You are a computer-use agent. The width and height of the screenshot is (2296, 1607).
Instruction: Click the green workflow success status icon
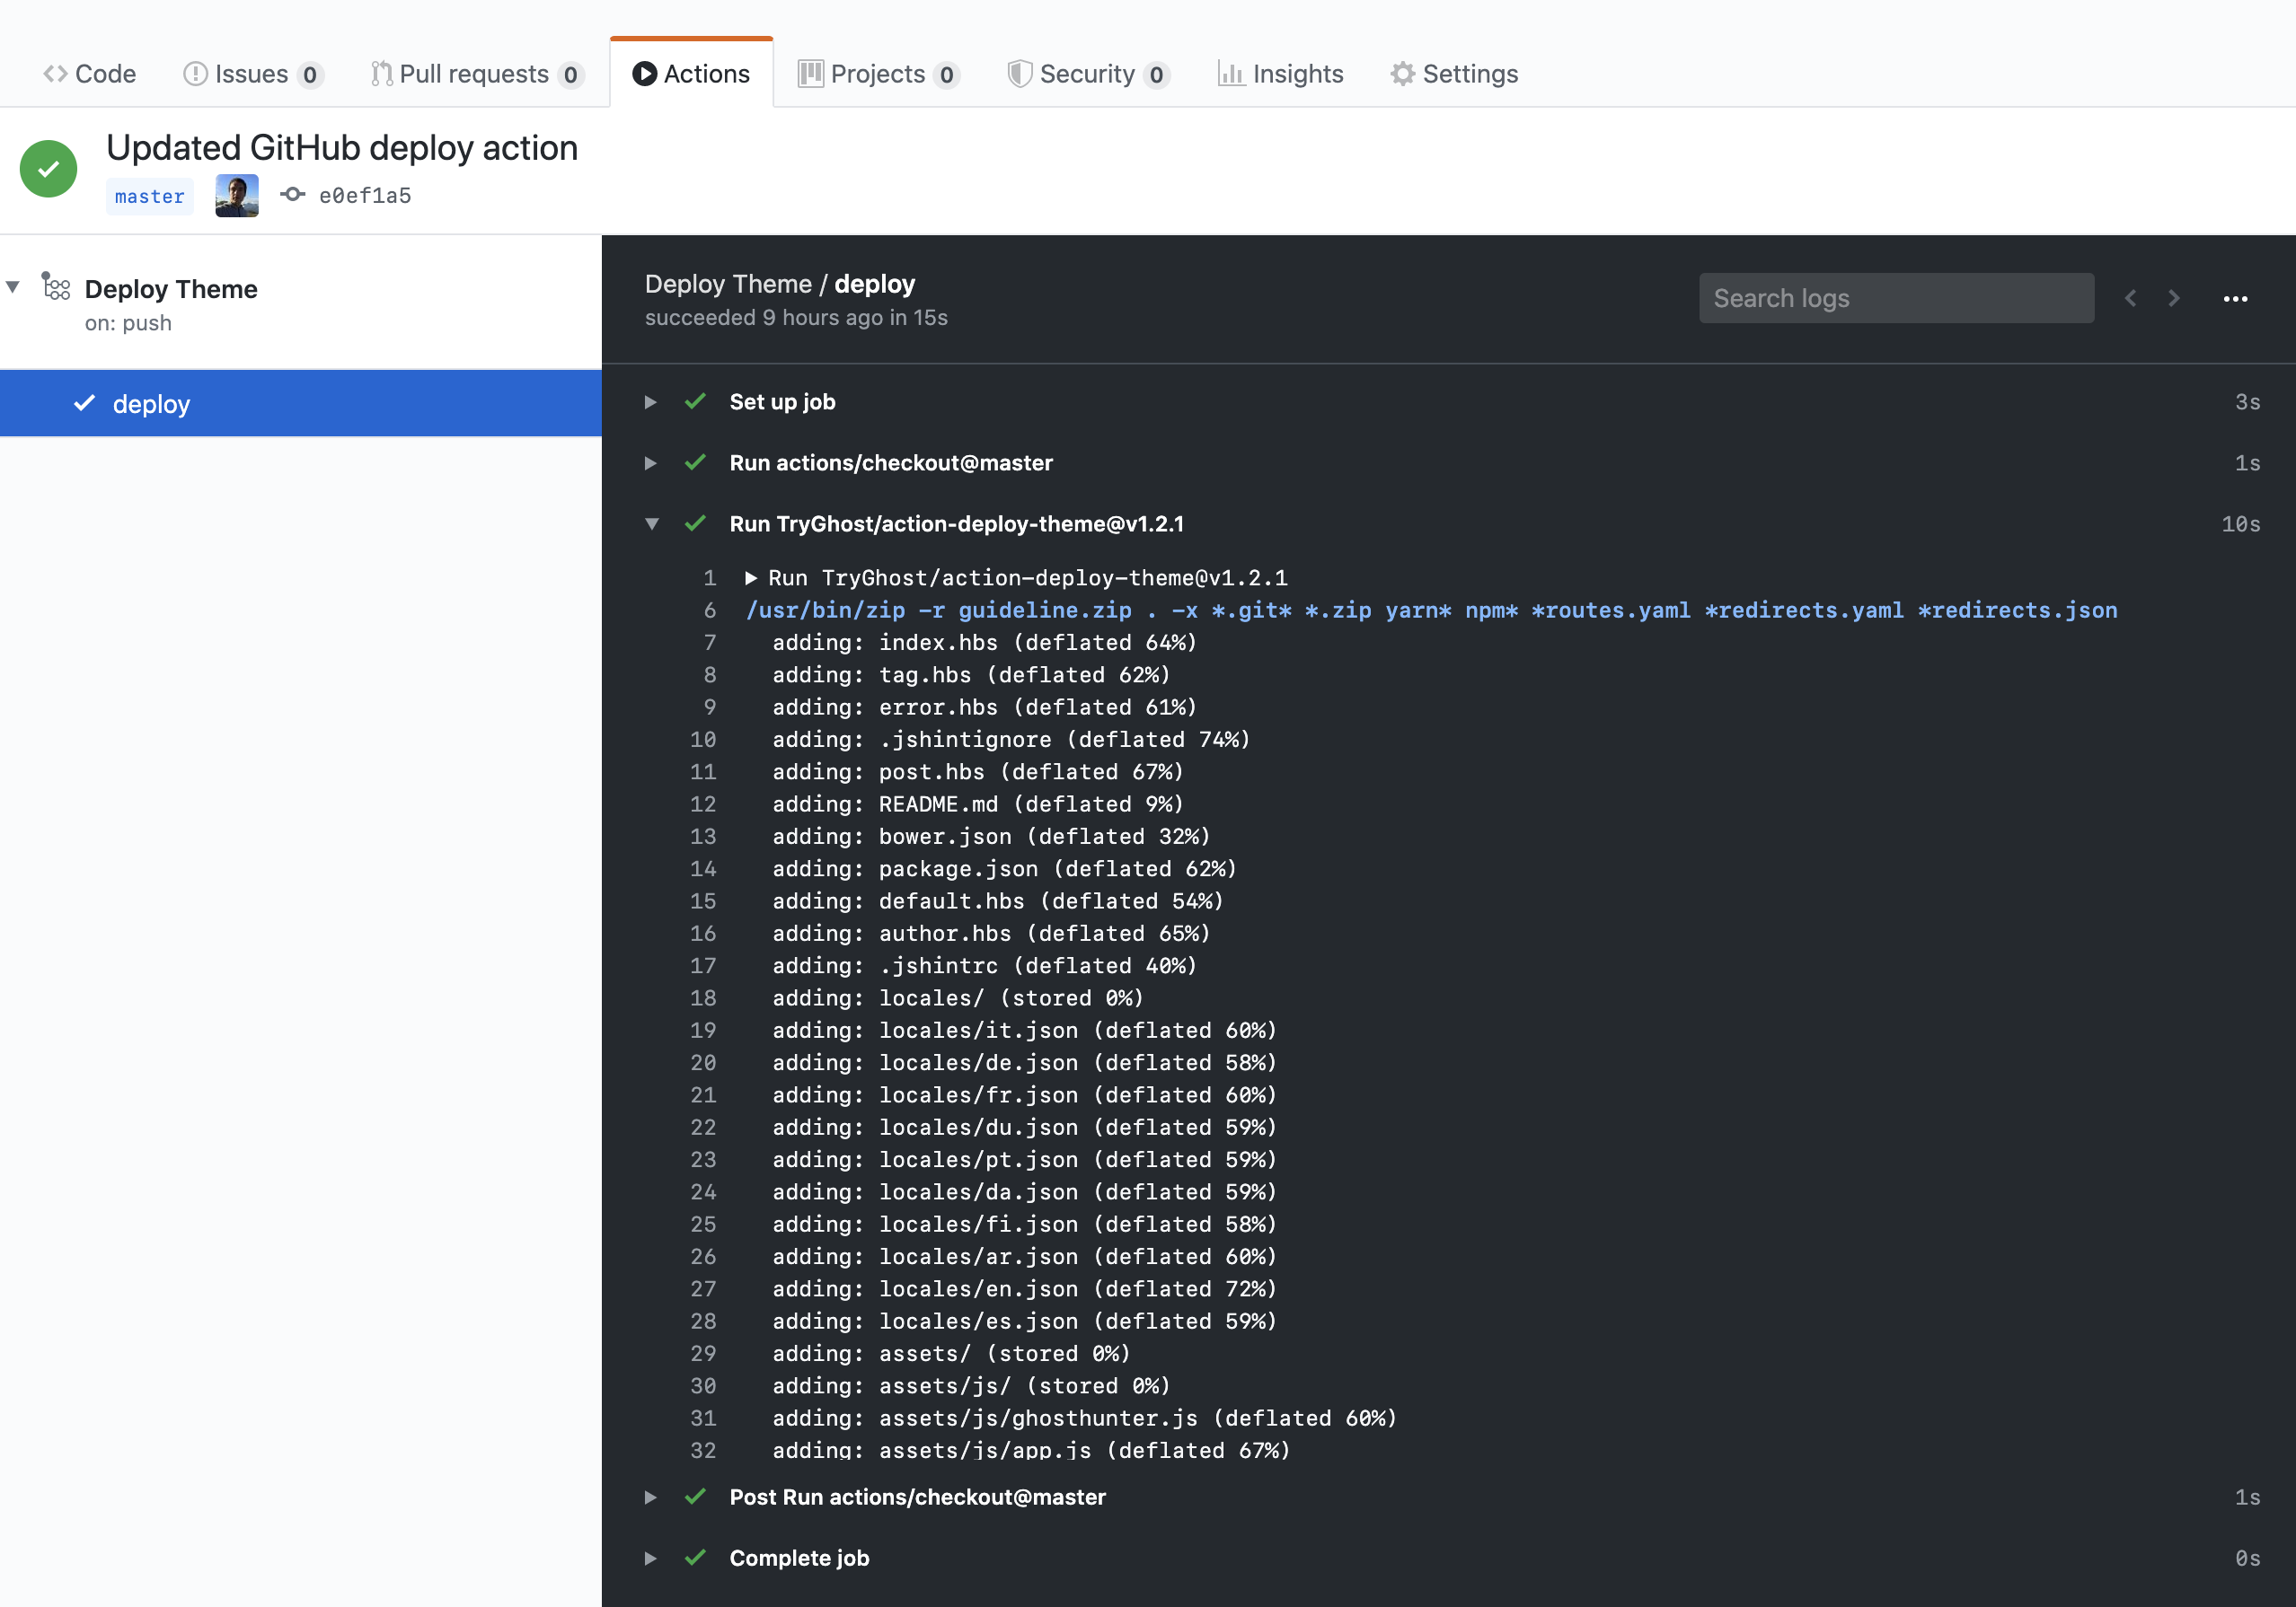48,169
